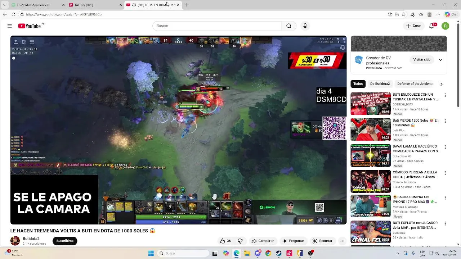Screen dimensions: 461x259
Task: Select the De Butidota2 filter chip
Action: pos(380,84)
